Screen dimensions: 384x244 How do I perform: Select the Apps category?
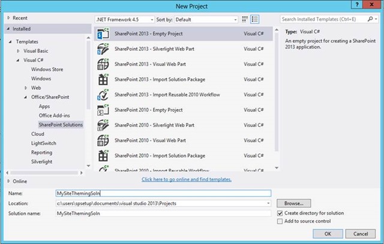[x=44, y=107]
